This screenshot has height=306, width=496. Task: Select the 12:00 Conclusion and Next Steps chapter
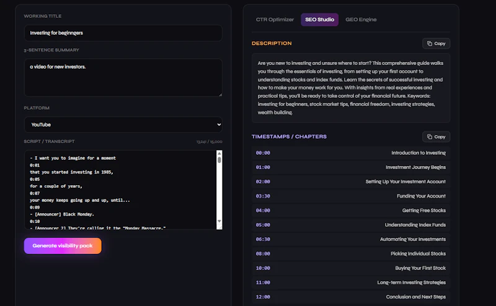(x=351, y=297)
